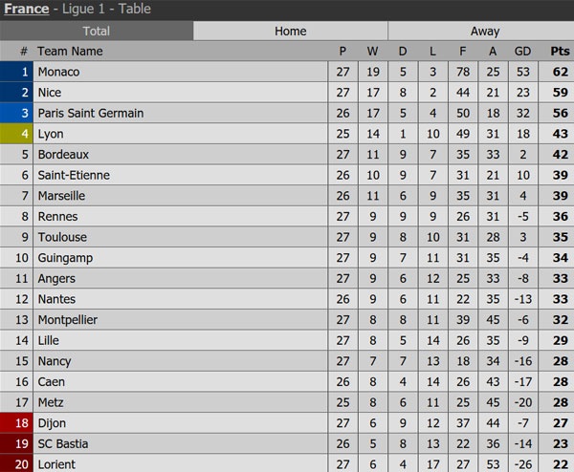Click the Pts column header

point(560,52)
